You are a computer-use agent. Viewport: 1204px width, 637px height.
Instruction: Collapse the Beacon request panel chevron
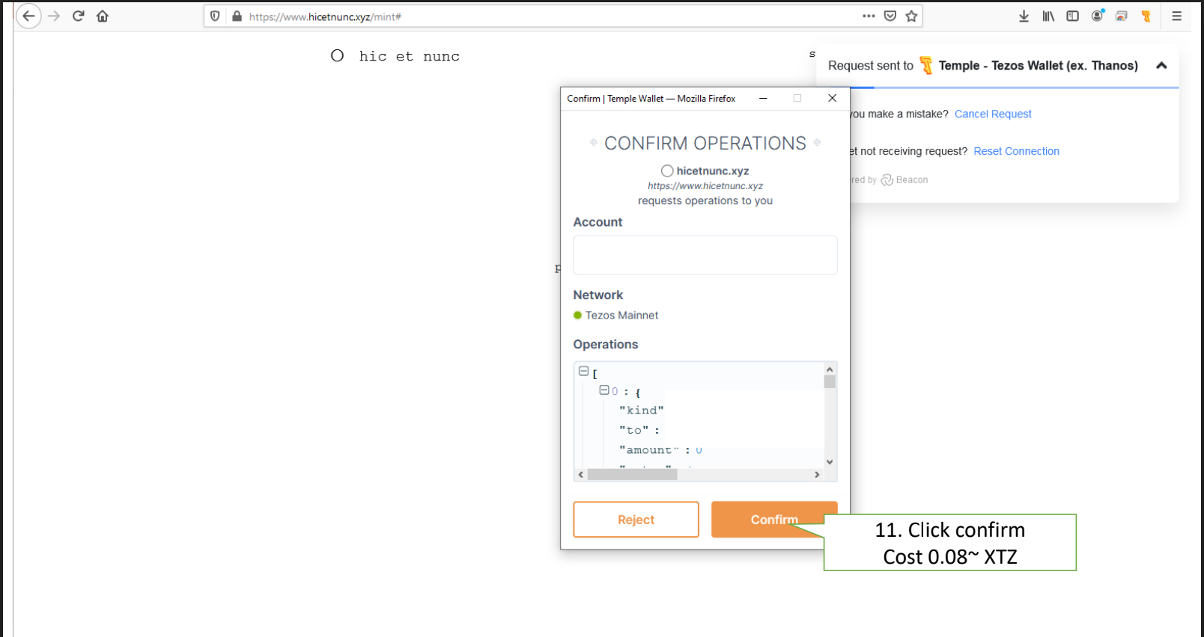pos(1161,66)
